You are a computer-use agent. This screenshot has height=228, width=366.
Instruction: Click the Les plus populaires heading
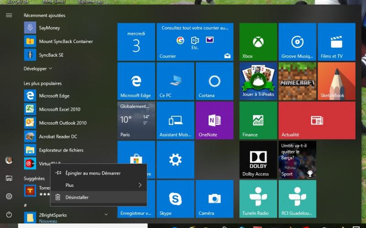coord(43,83)
